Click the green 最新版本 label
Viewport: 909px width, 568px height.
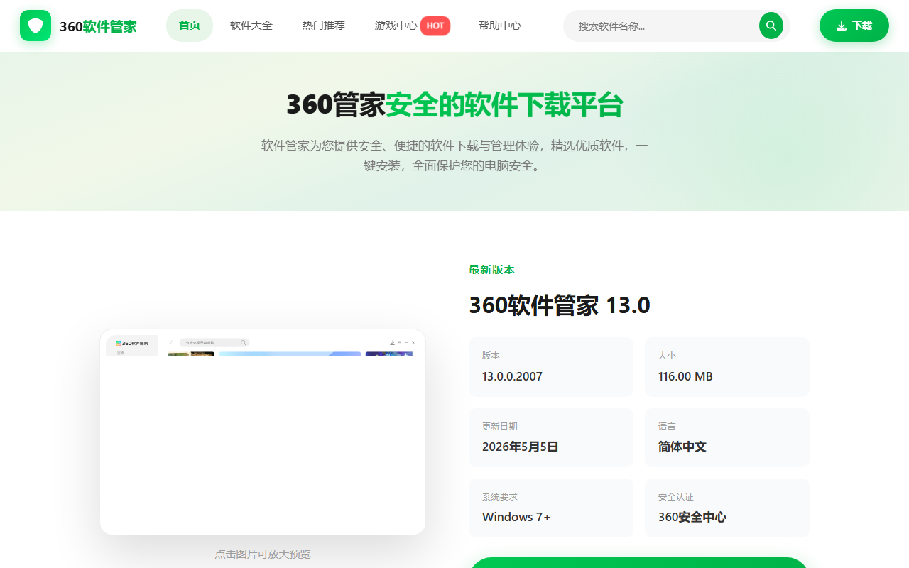click(x=491, y=270)
